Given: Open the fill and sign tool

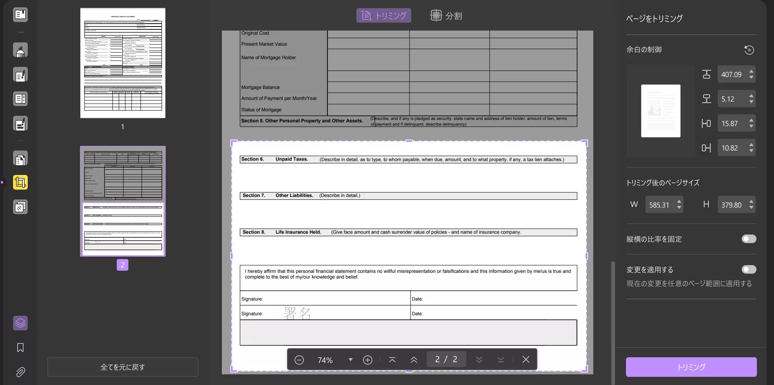Looking at the screenshot, I should coord(20,124).
